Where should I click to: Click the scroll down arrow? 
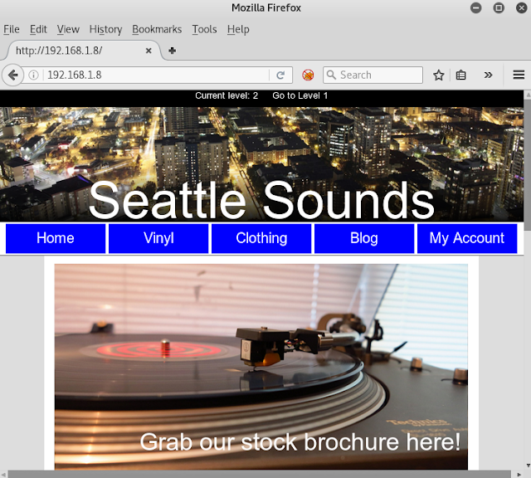[x=528, y=466]
